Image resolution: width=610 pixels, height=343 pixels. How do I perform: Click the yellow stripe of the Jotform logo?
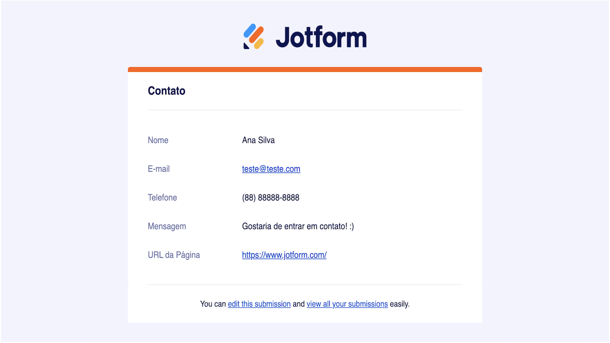[259, 43]
